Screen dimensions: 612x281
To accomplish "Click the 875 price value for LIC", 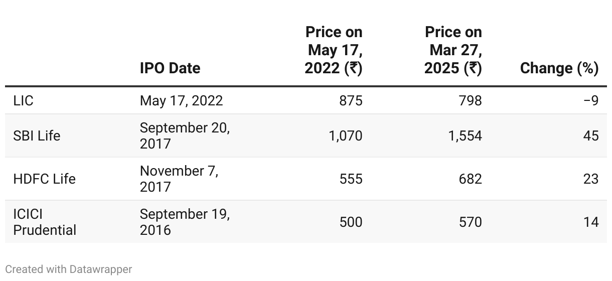I will tap(351, 100).
